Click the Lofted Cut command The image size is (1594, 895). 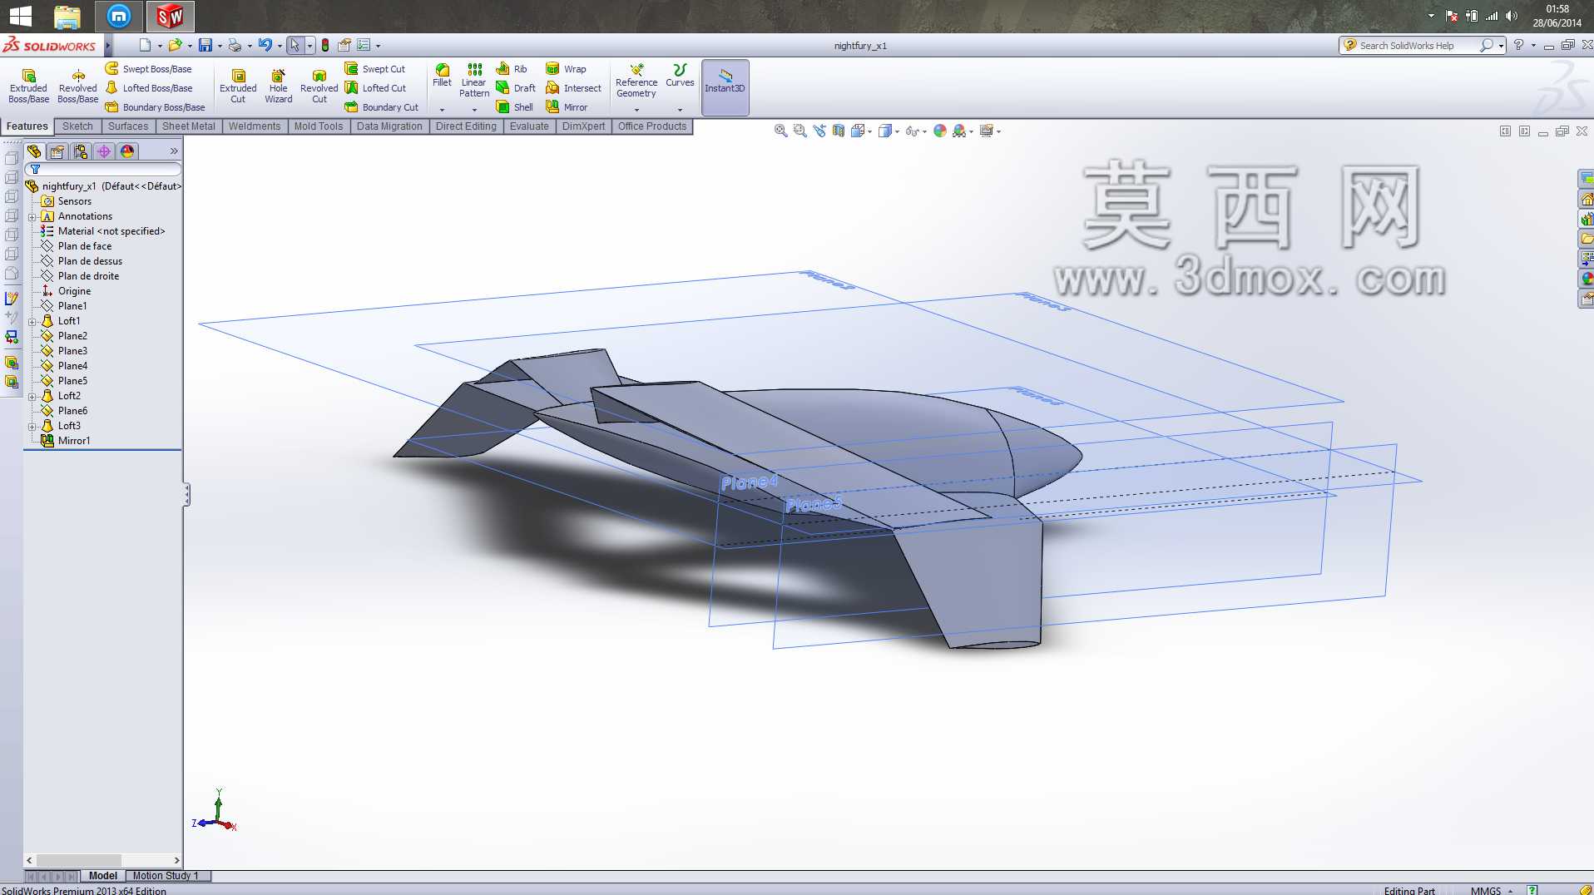[376, 88]
